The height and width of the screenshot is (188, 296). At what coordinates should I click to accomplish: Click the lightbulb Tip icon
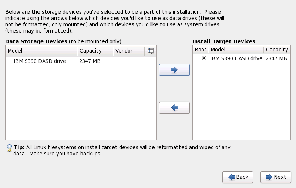[10, 148]
